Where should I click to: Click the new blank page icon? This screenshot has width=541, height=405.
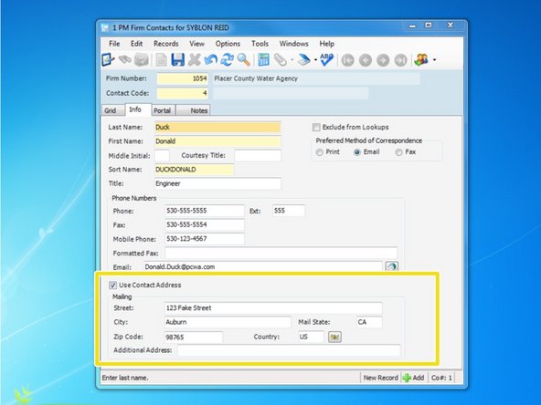point(161,60)
